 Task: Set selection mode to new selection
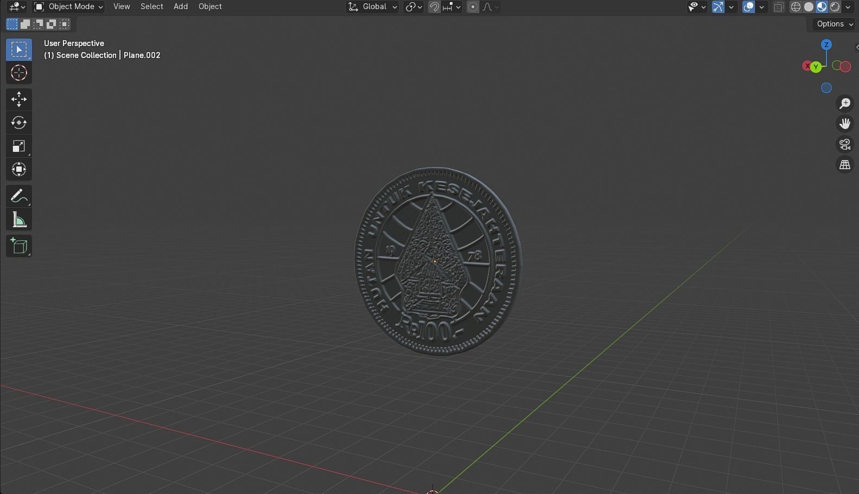coord(12,24)
